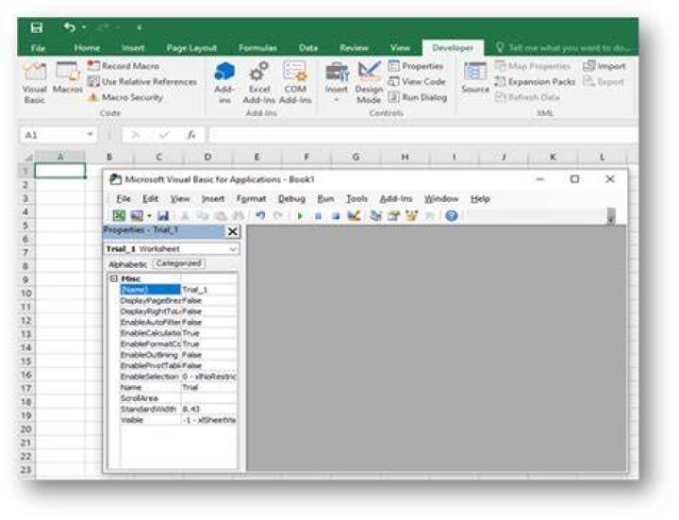Screen dimensions: 679x520
Task: Collapse the Misc property category
Action: 114,278
